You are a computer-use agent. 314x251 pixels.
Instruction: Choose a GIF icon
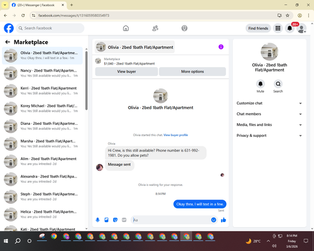124,220
